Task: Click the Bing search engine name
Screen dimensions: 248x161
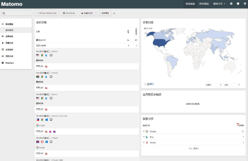Action: coord(151,137)
